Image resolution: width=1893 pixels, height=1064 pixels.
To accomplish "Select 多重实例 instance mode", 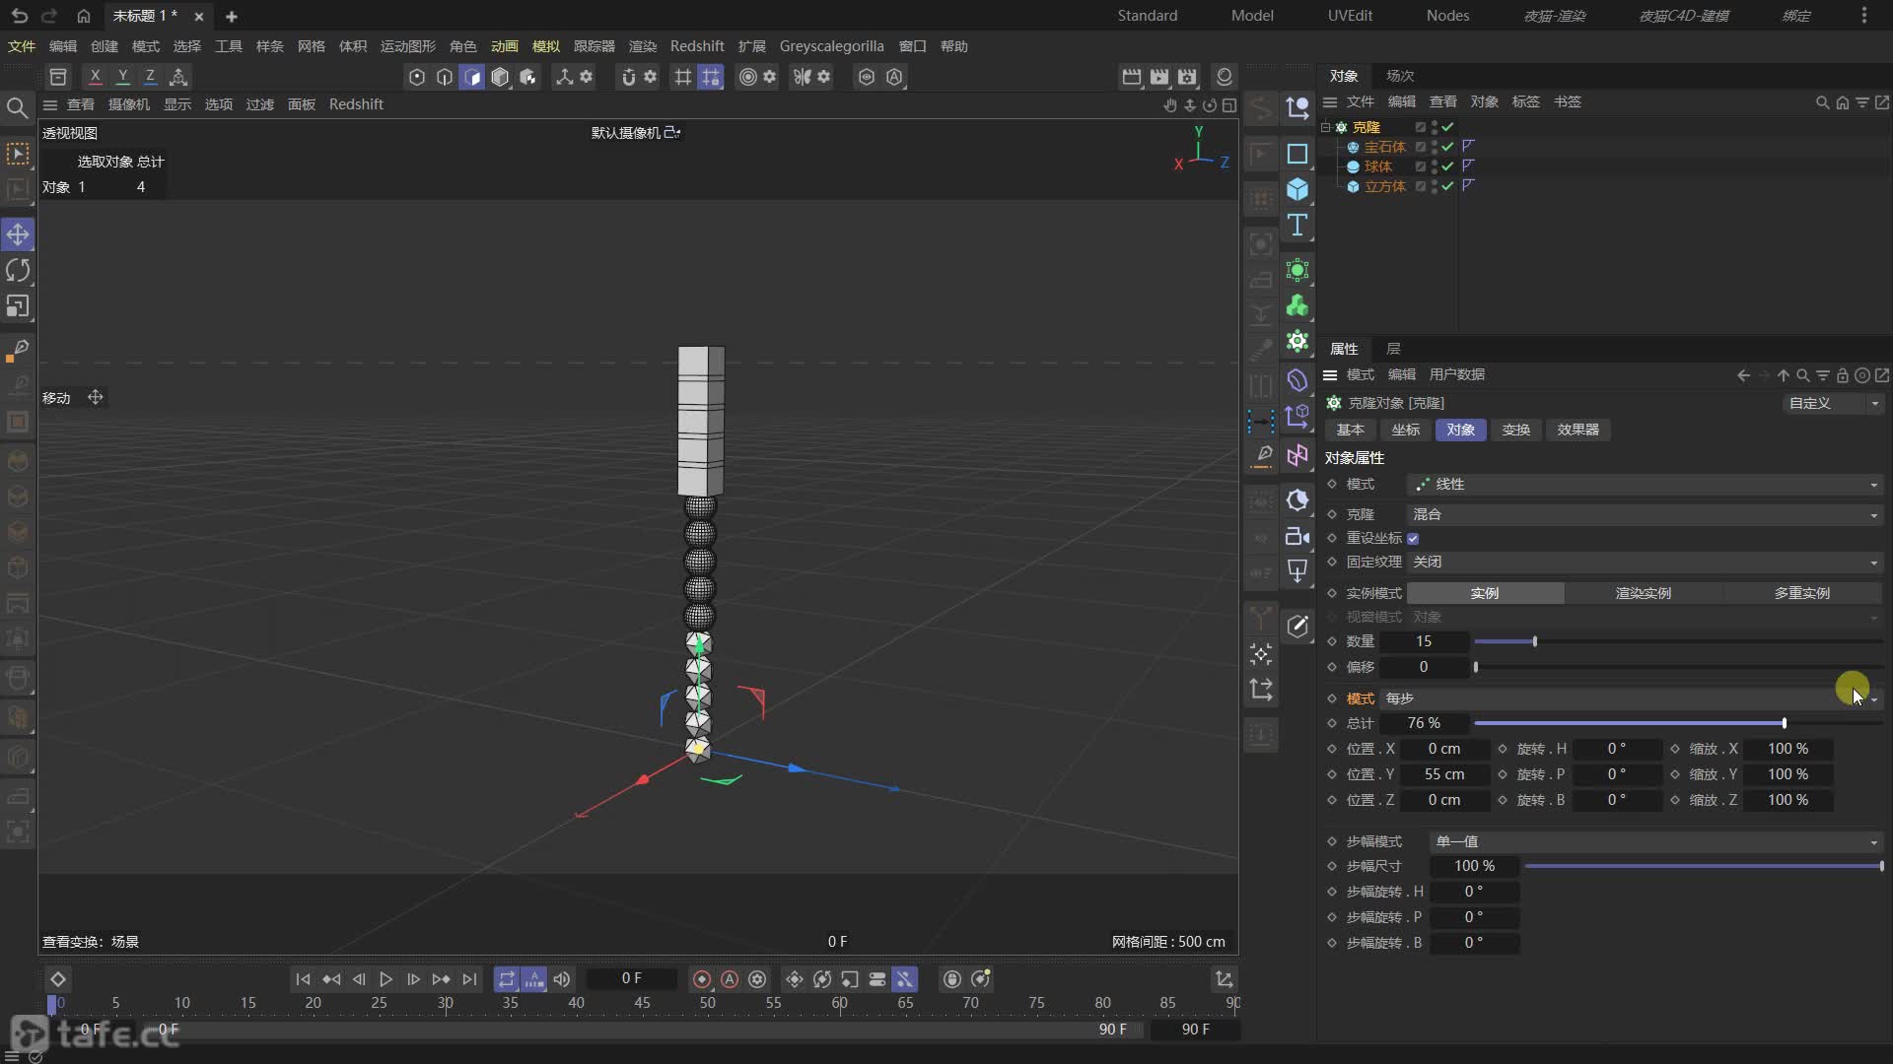I will coord(1802,593).
